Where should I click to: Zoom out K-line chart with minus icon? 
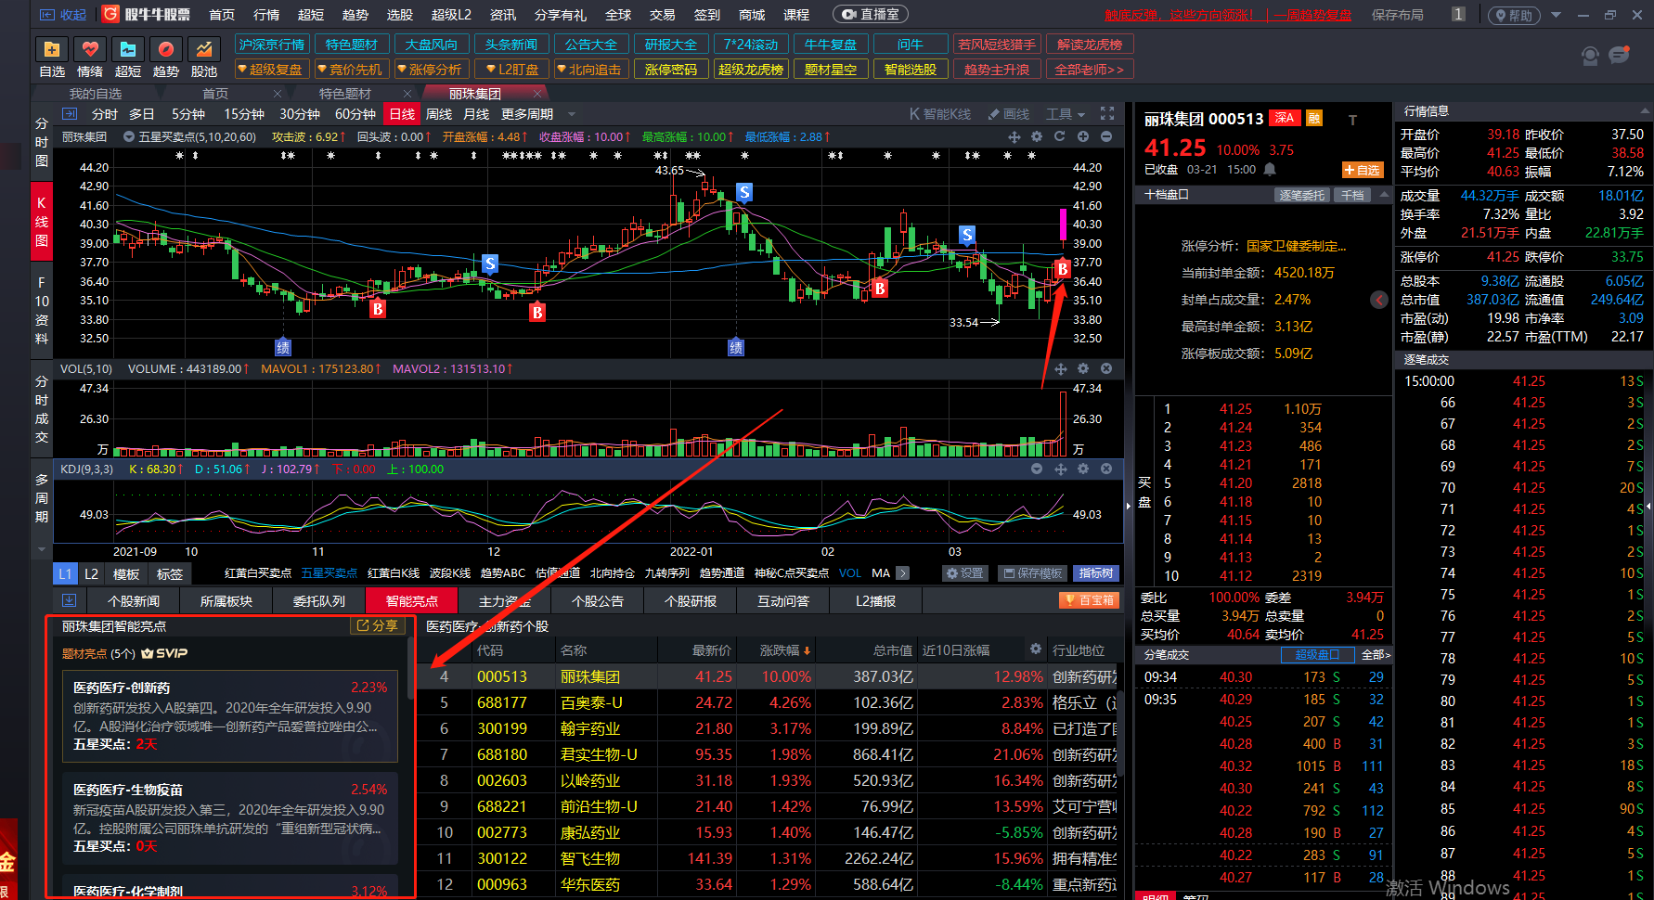pos(1106,136)
